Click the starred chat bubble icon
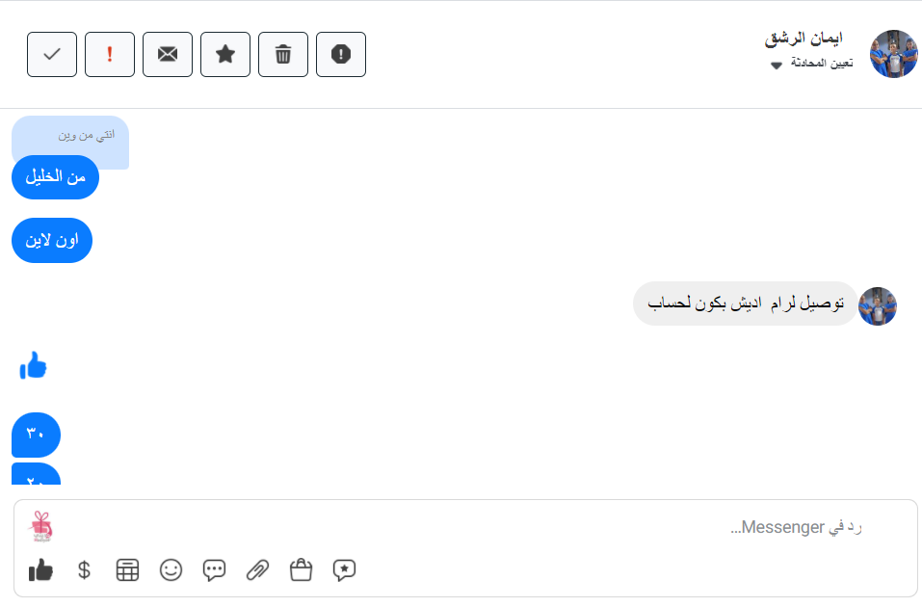 (344, 570)
